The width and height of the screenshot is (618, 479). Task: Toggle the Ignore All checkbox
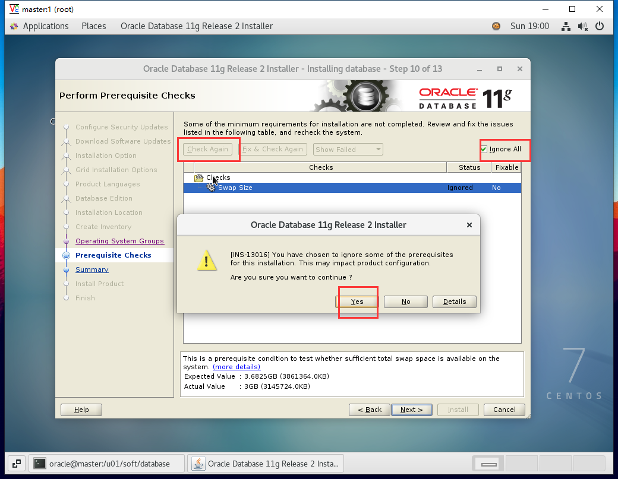click(x=484, y=149)
